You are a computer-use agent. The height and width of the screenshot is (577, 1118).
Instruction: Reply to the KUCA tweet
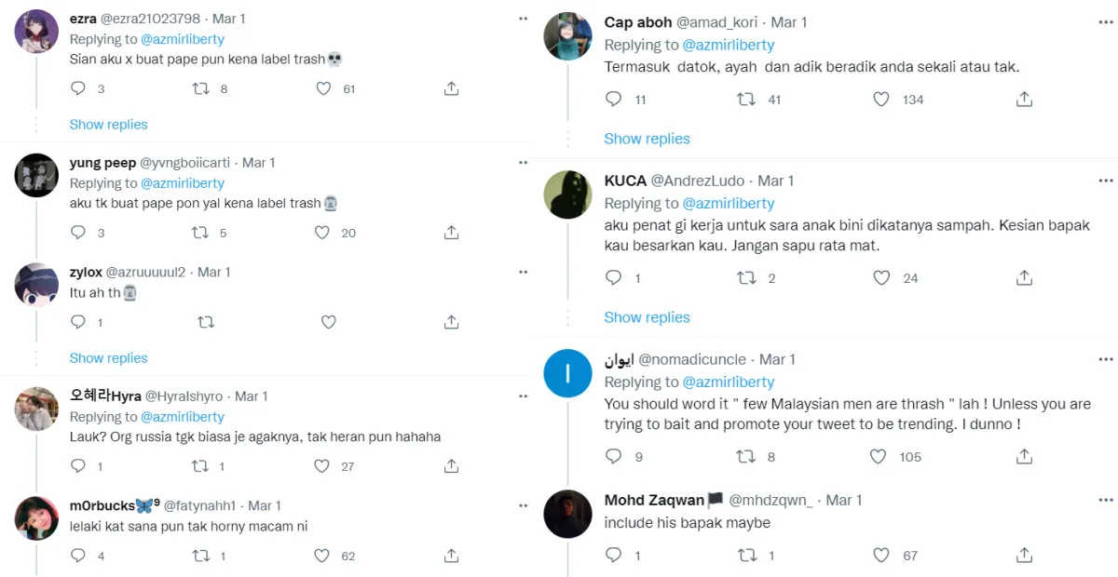coord(613,278)
